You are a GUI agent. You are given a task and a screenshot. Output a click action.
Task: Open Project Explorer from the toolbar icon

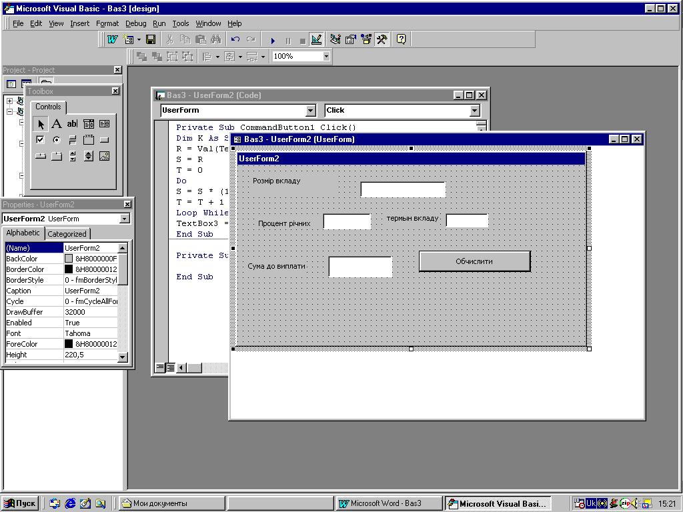[335, 39]
